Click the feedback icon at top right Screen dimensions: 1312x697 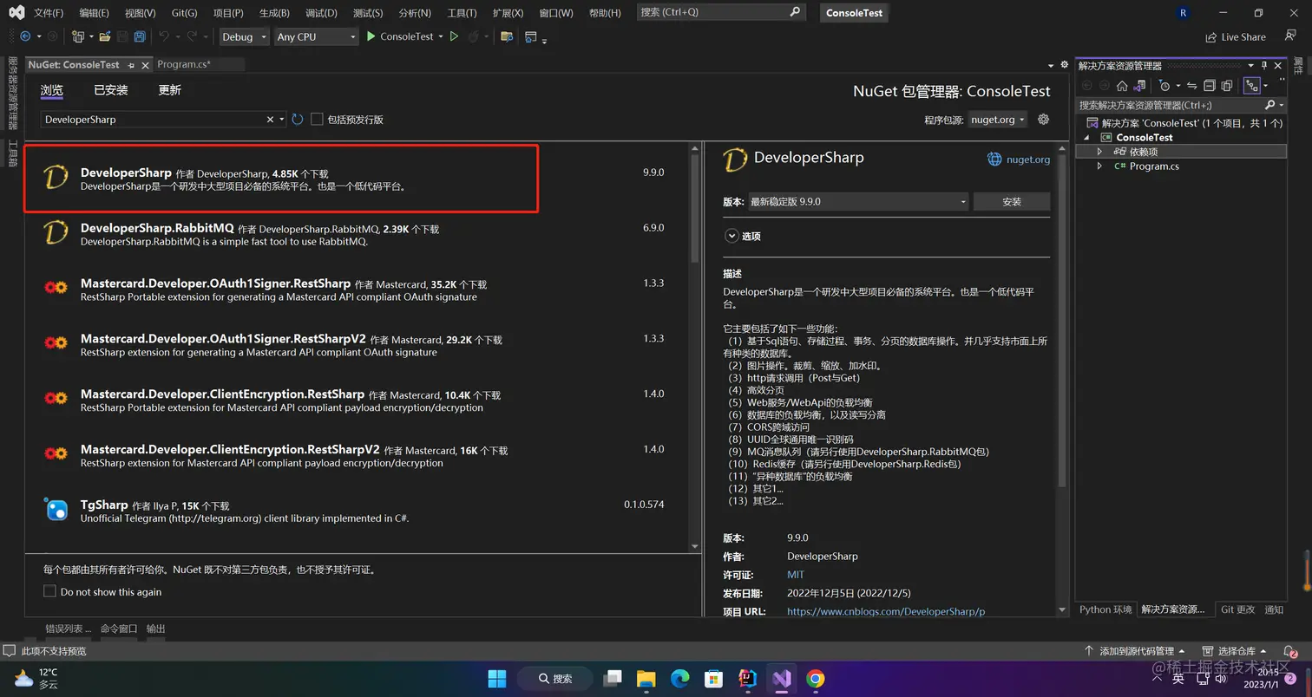pos(1290,36)
